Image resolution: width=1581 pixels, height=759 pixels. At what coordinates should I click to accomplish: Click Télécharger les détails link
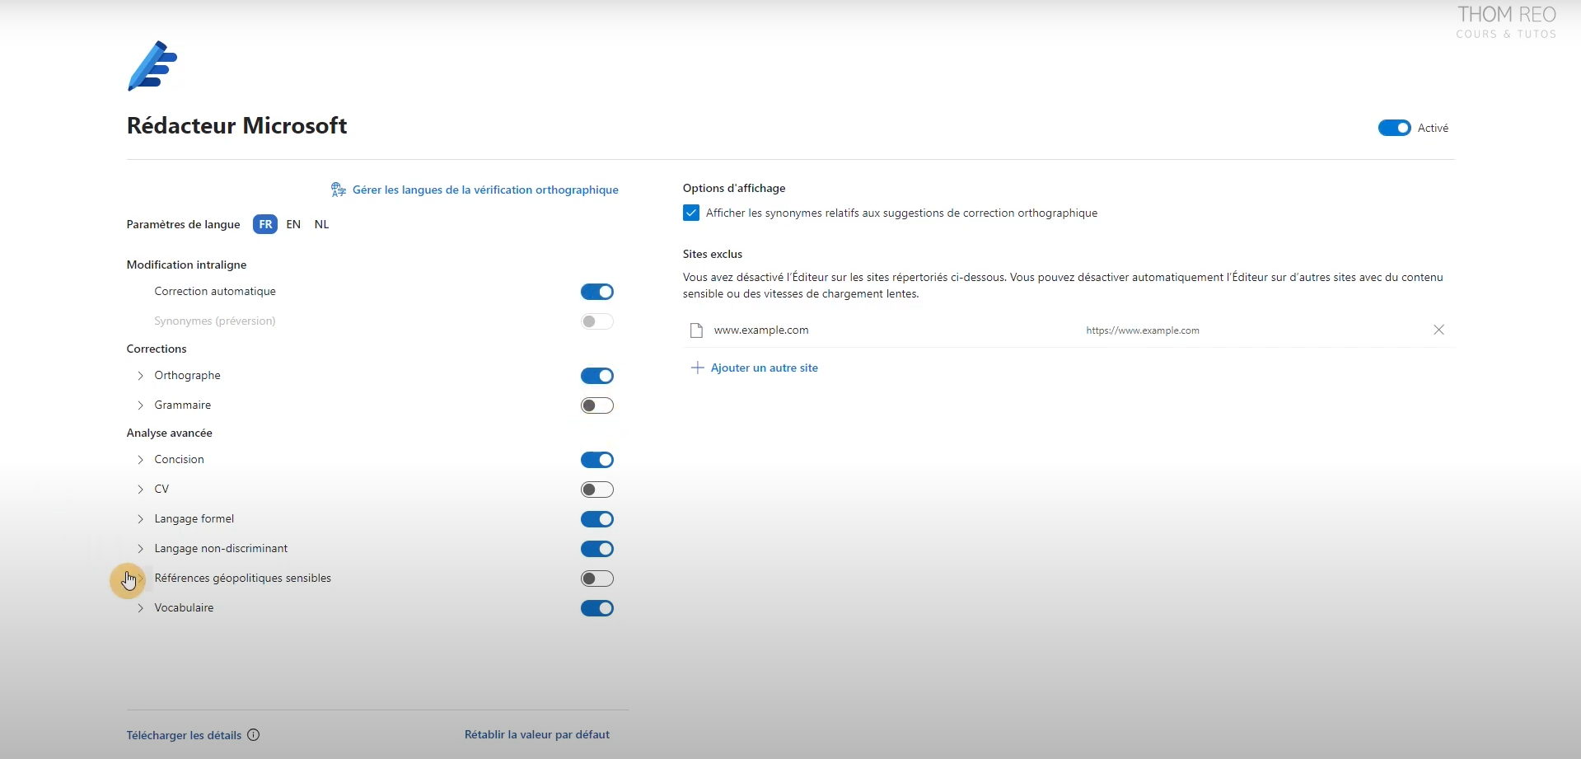[184, 735]
